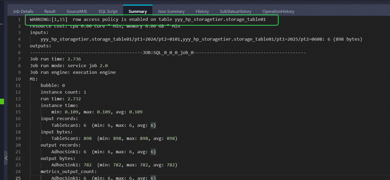The width and height of the screenshot is (390, 180).
Task: Click the 'bubble: 0' line
Action: 53,86
